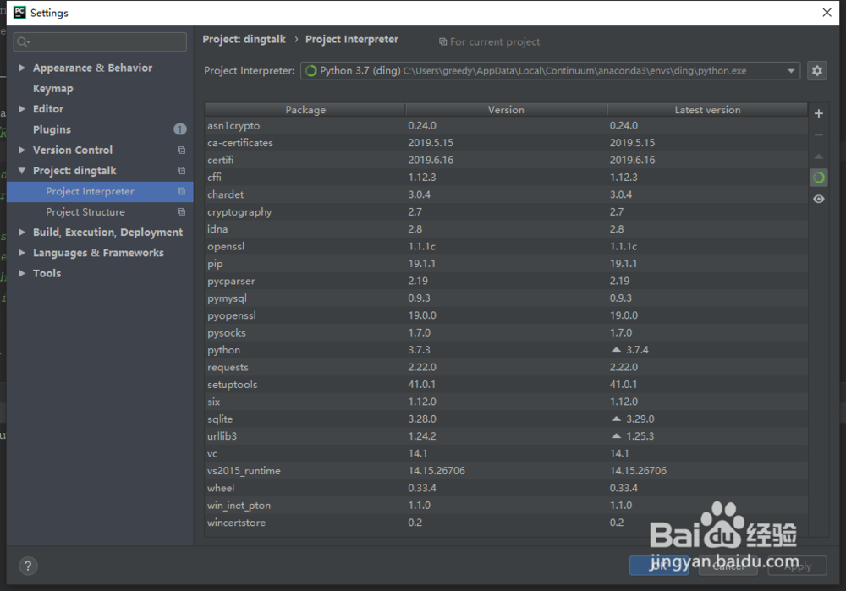Click the Apply button
The image size is (846, 591).
(x=797, y=566)
